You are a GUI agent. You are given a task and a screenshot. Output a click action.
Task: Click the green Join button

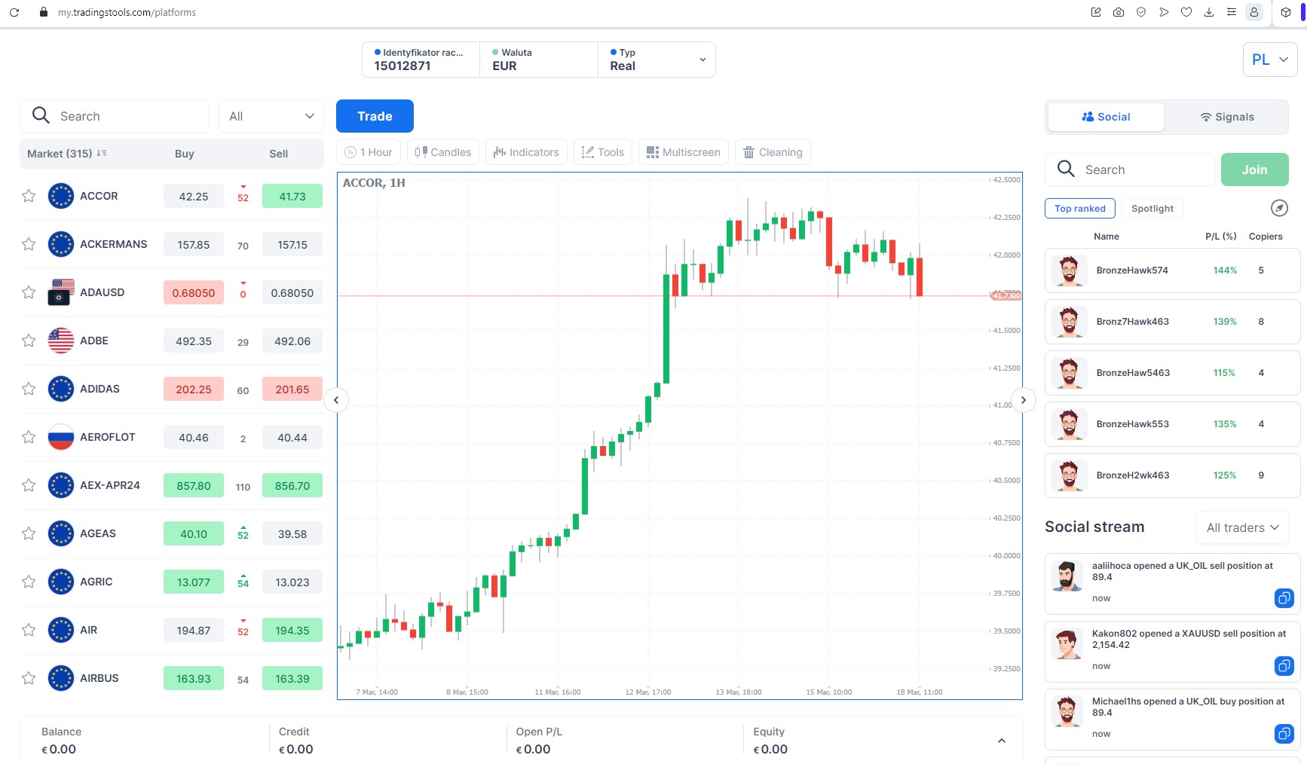point(1254,170)
